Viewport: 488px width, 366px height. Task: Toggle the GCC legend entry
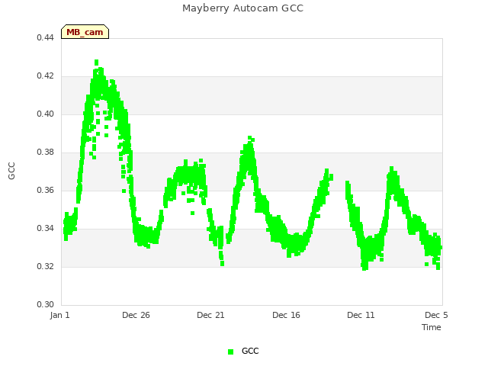[243, 351]
